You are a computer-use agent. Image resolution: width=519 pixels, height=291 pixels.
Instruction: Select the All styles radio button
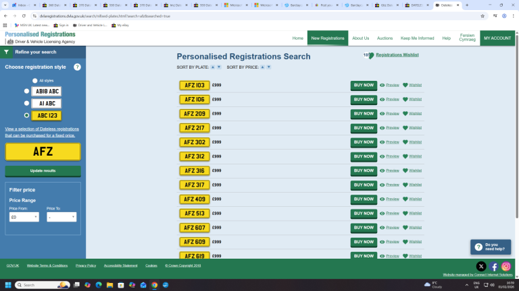pos(34,81)
